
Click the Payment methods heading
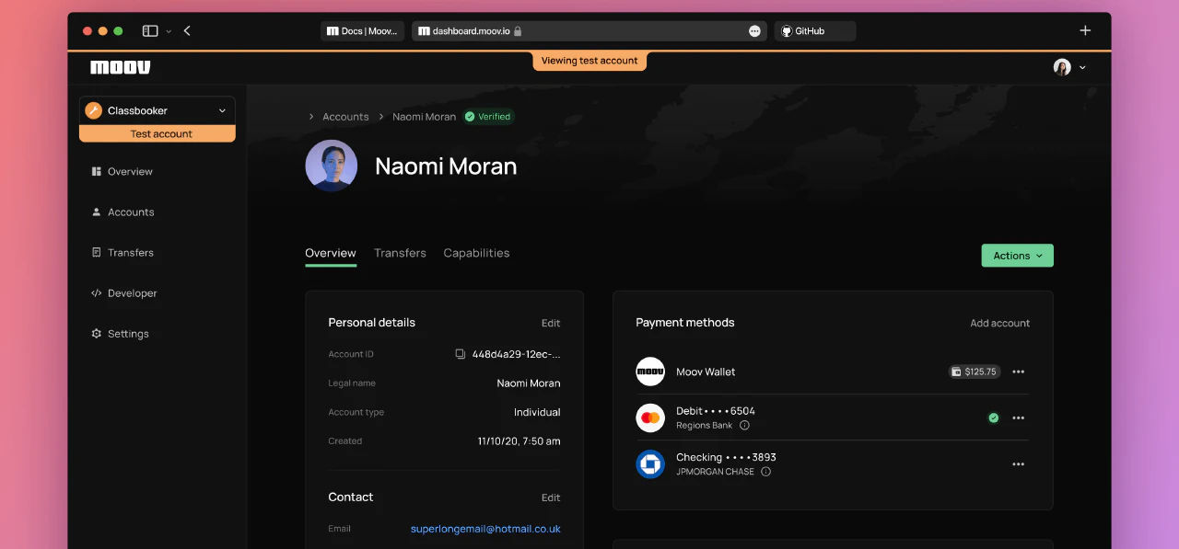685,323
